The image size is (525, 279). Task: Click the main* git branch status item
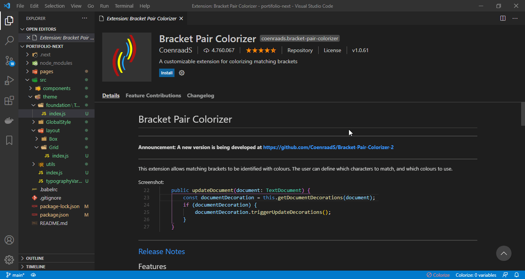click(x=15, y=275)
